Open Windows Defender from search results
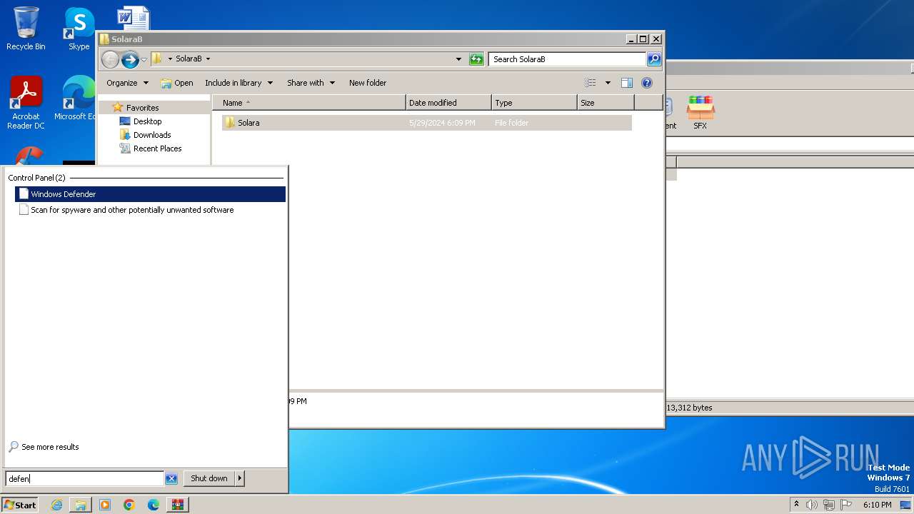 150,194
